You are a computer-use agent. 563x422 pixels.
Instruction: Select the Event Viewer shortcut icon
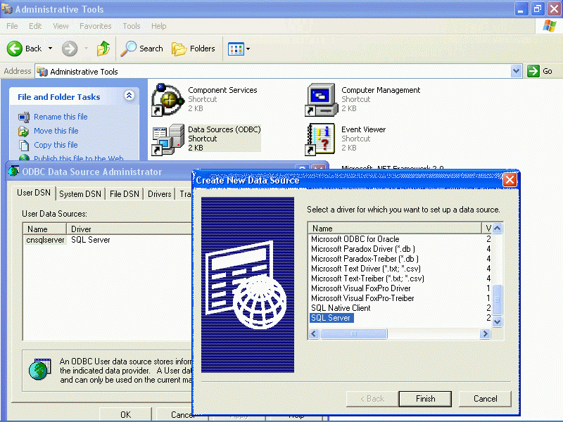pyautogui.click(x=321, y=139)
